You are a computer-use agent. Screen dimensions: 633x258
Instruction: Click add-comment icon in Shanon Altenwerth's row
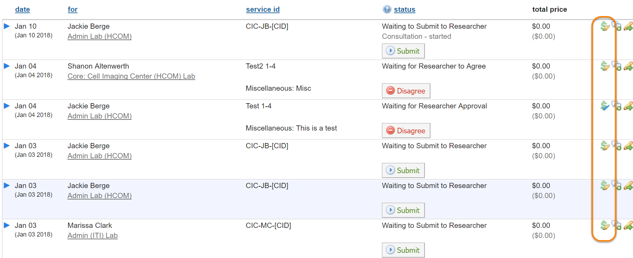(617, 66)
